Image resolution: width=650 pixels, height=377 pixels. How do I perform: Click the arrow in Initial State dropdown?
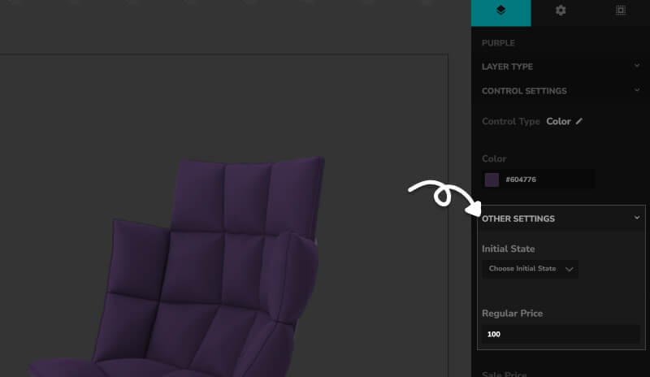point(569,269)
